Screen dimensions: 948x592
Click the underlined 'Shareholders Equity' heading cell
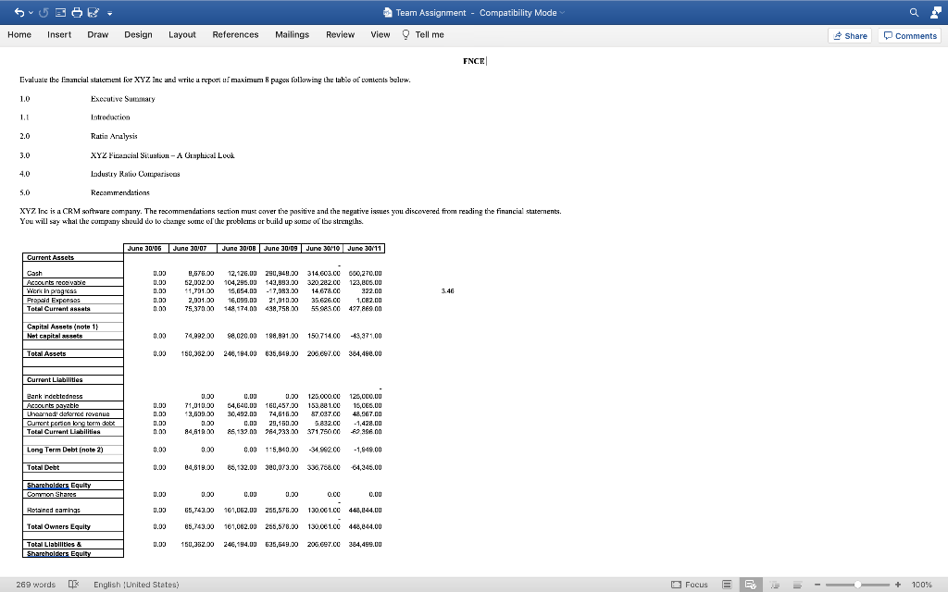(x=72, y=485)
